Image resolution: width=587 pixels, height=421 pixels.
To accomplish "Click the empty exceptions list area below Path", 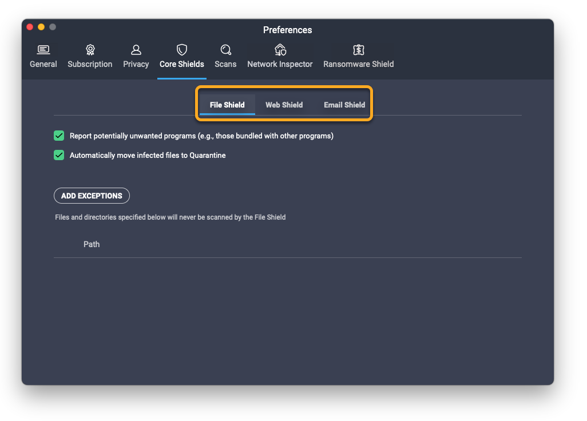I will pos(287,309).
